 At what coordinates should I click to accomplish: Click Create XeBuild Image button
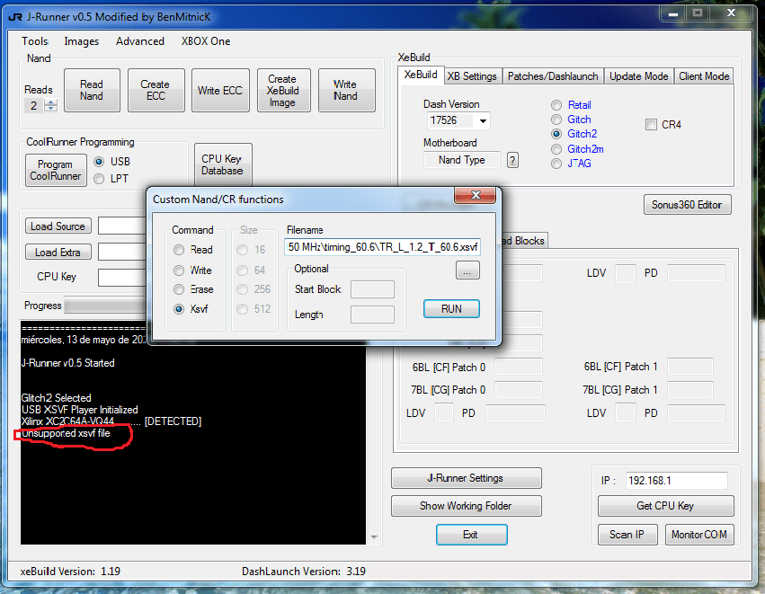click(x=283, y=90)
